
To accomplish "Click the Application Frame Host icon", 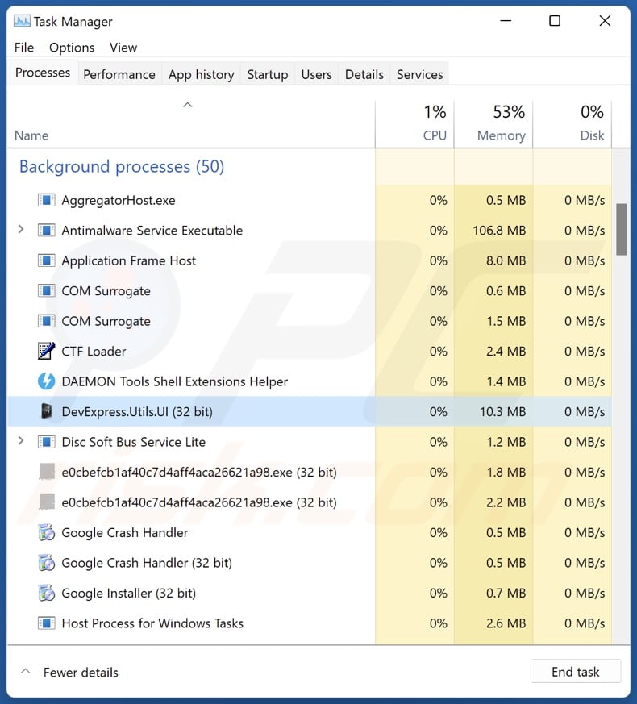I will click(46, 260).
